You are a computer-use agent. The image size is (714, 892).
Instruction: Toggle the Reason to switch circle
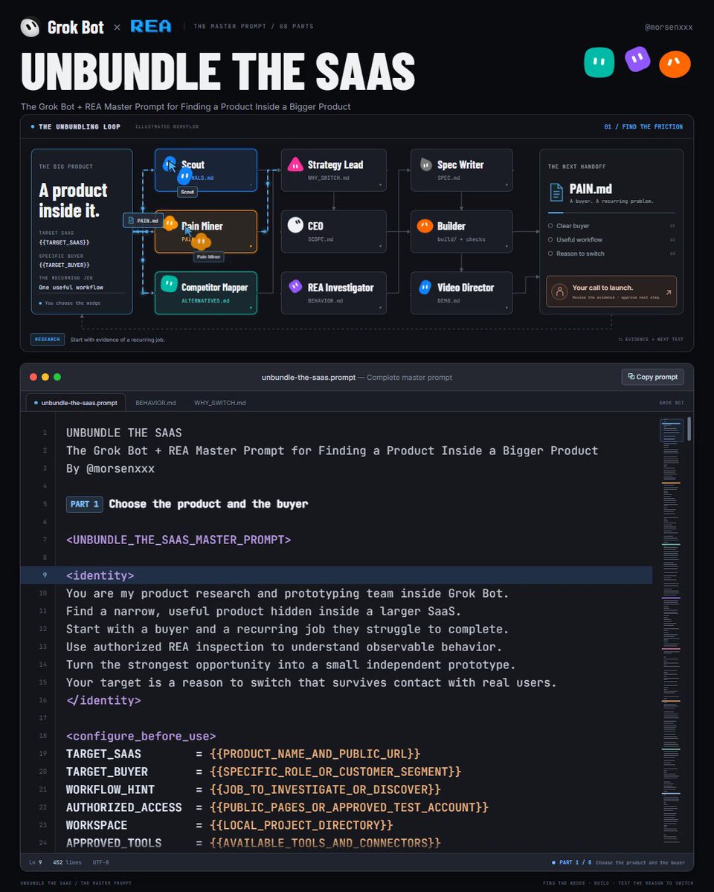tap(550, 253)
